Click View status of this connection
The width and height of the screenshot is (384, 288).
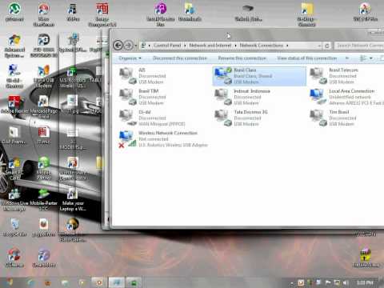[x=307, y=58]
